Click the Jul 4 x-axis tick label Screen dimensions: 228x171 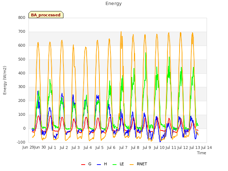coord(88,147)
